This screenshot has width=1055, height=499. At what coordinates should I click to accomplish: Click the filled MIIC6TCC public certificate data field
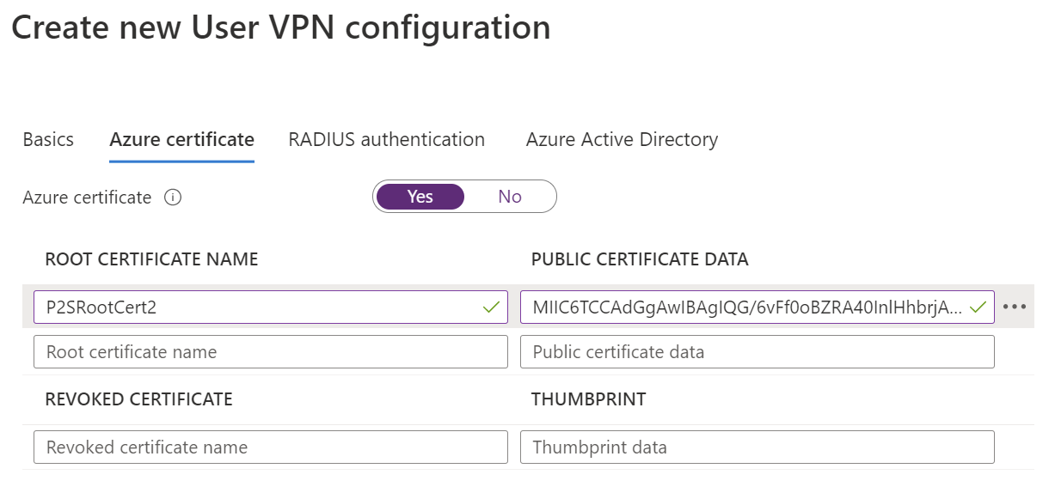point(744,307)
